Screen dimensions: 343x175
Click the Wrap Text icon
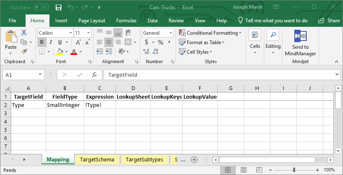tap(128, 33)
